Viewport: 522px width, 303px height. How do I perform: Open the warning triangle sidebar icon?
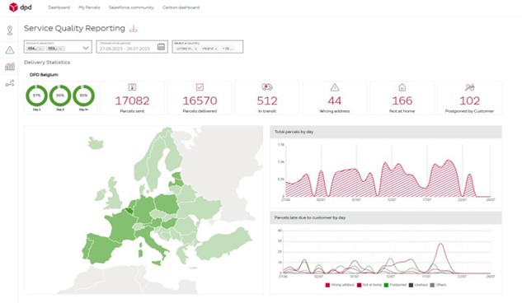(x=10, y=50)
